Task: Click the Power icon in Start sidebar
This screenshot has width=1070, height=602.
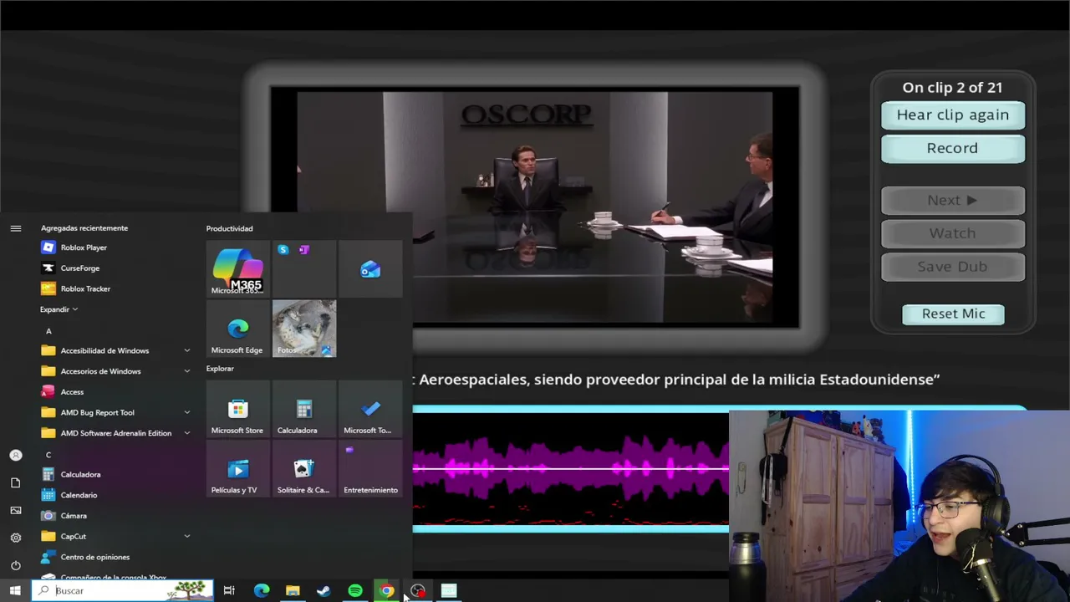Action: pos(15,565)
